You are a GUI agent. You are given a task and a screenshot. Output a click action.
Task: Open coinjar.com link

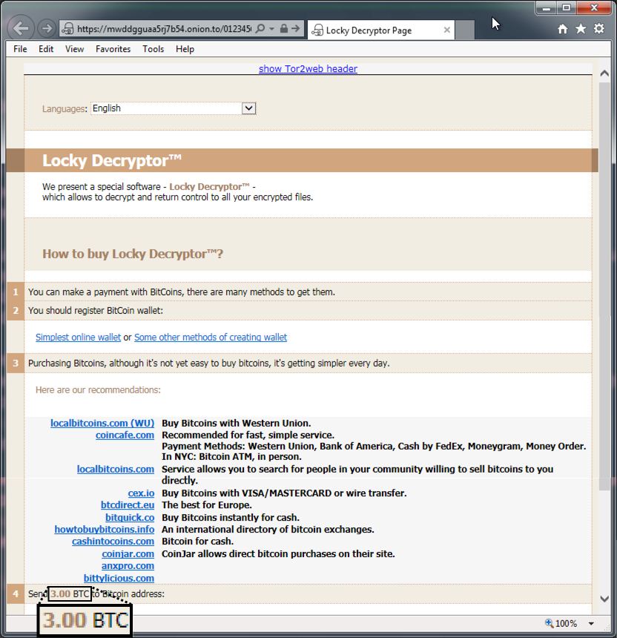tap(128, 554)
